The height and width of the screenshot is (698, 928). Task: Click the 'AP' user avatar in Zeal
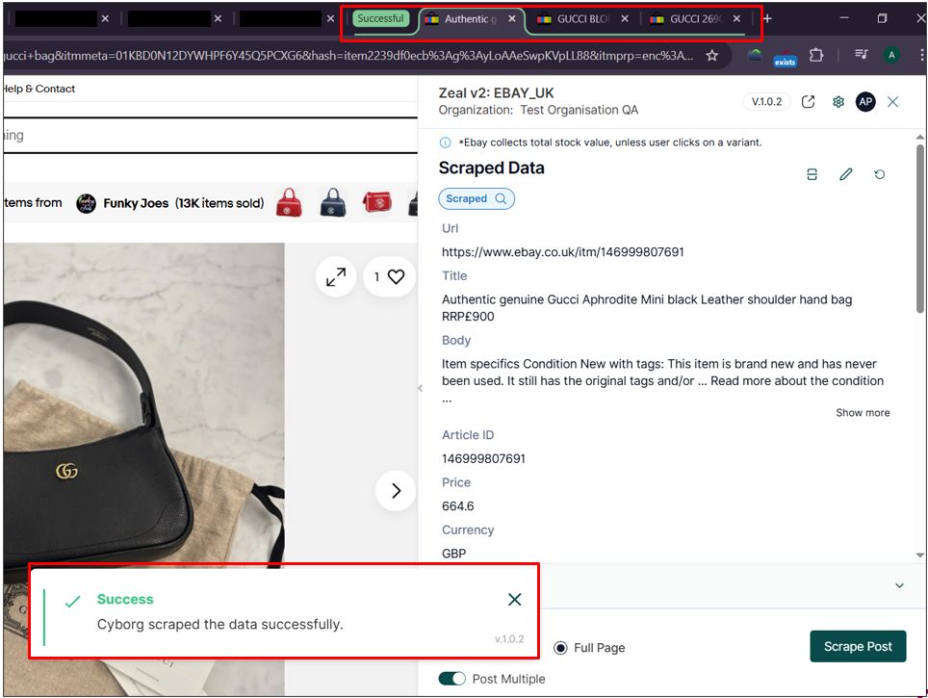tap(865, 102)
